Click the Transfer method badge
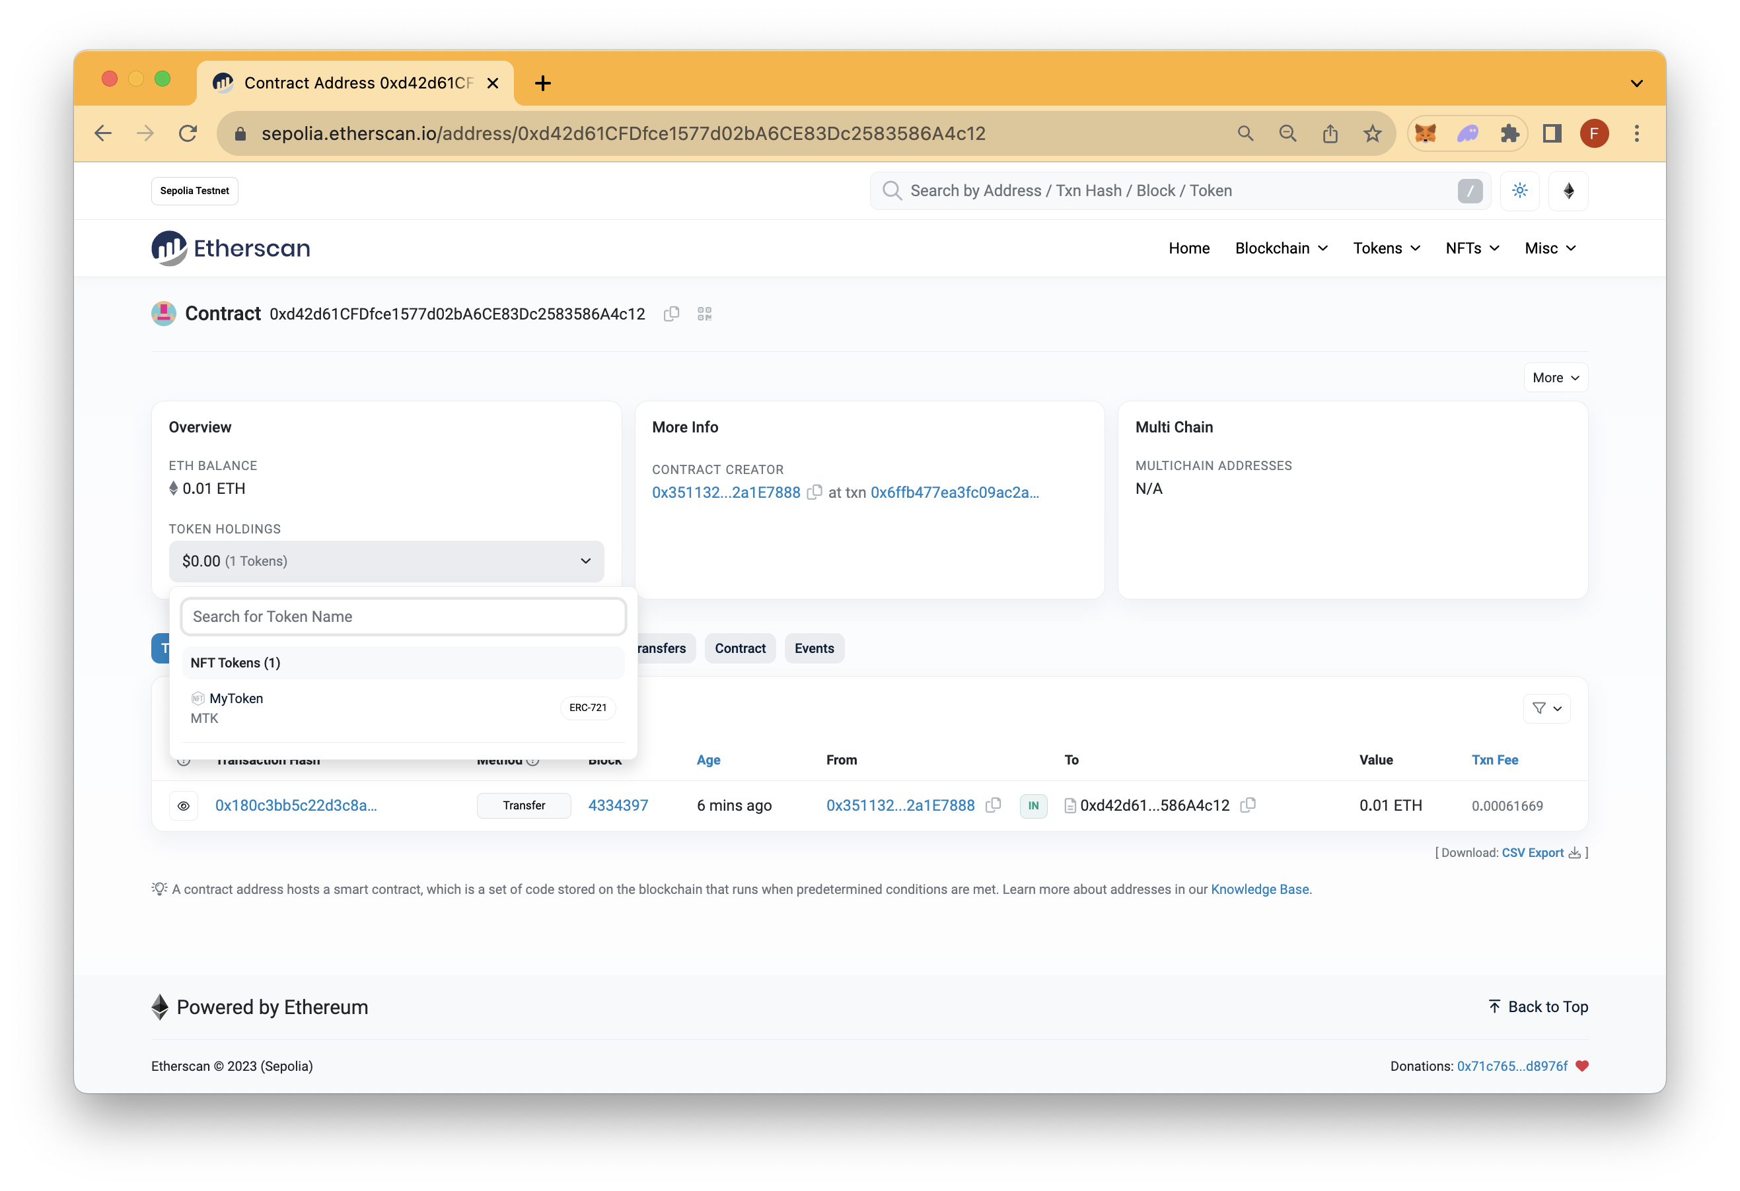This screenshot has height=1191, width=1740. pyautogui.click(x=523, y=805)
